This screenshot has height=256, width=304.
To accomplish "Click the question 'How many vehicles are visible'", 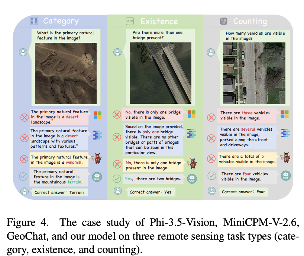I will pyautogui.click(x=255, y=36).
